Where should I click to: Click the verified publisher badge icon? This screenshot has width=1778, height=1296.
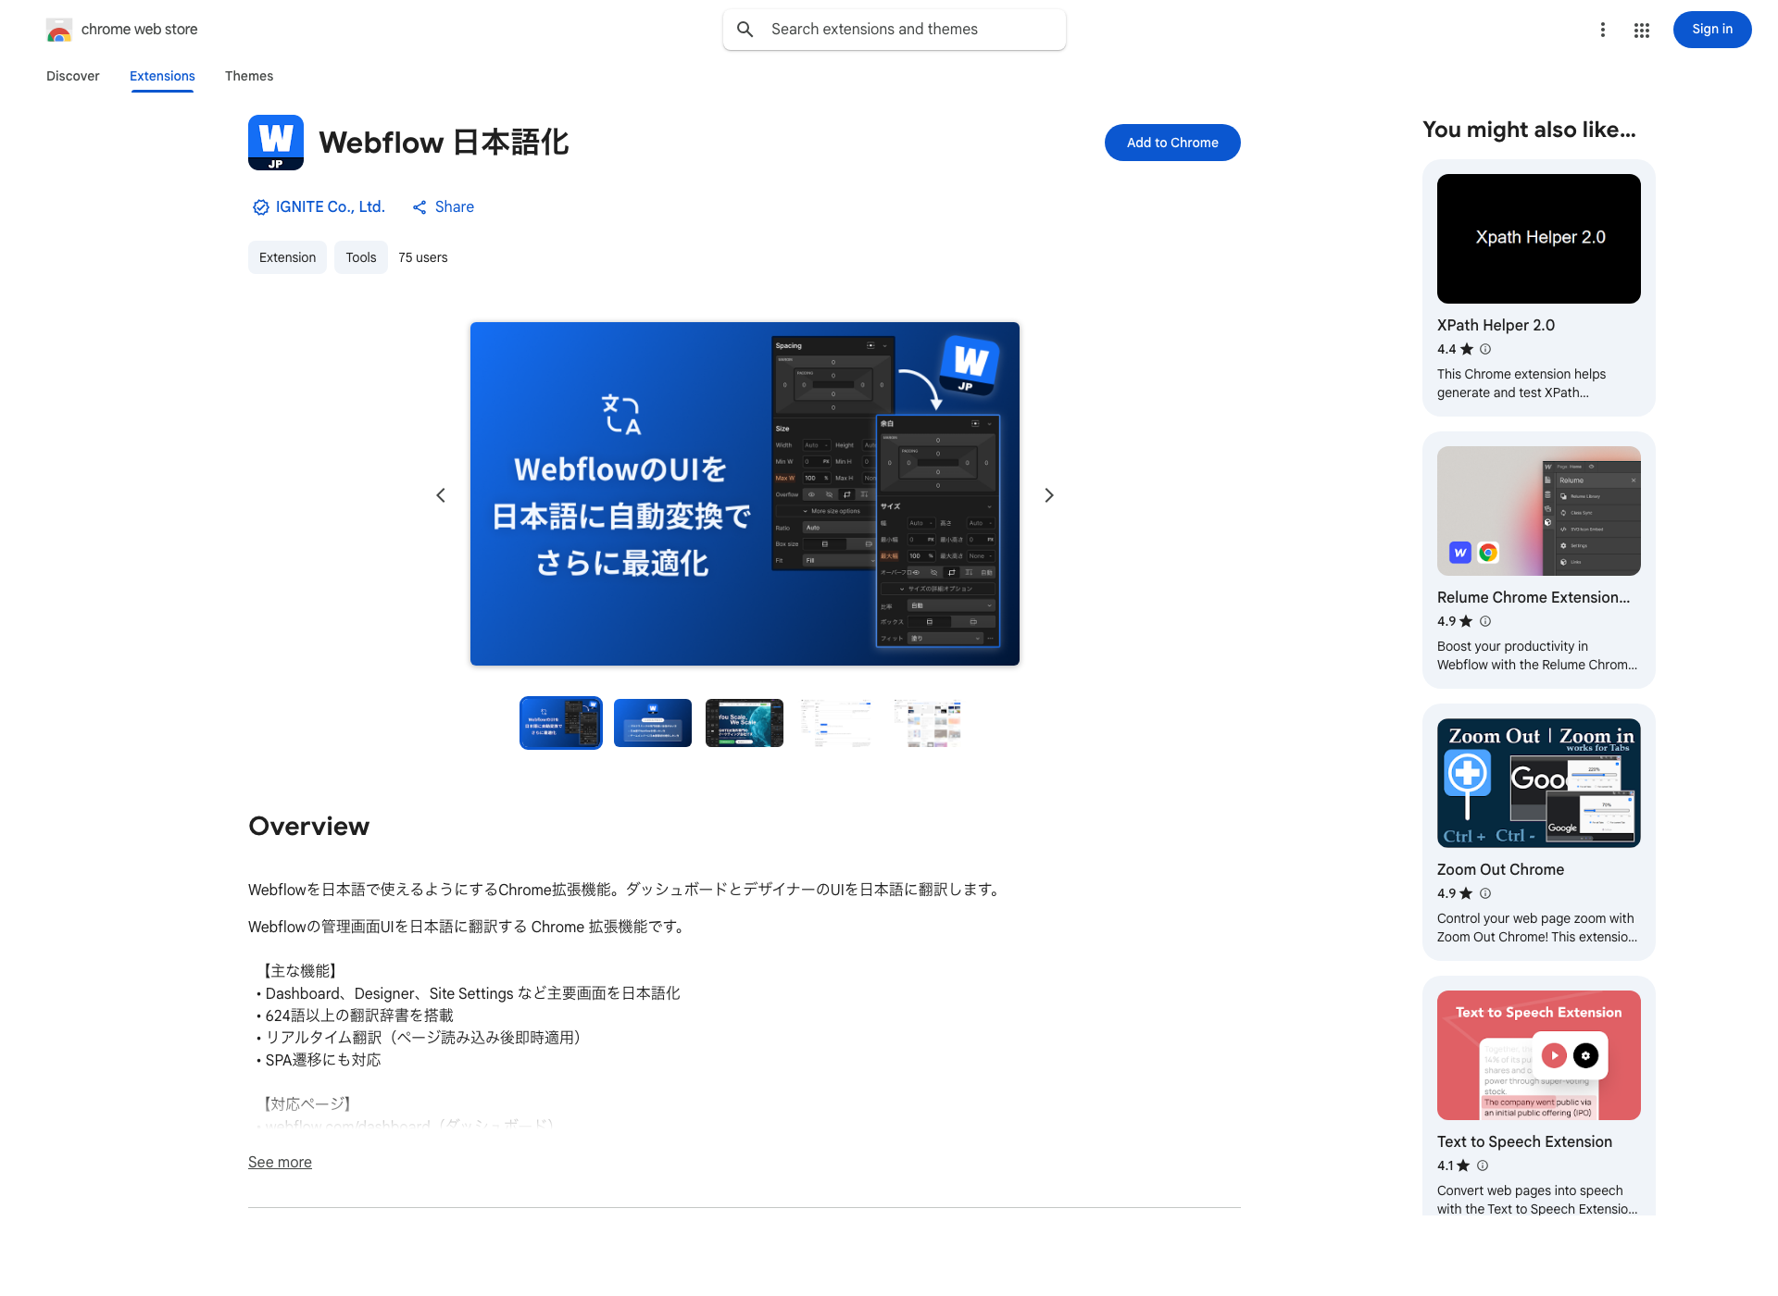tap(261, 207)
